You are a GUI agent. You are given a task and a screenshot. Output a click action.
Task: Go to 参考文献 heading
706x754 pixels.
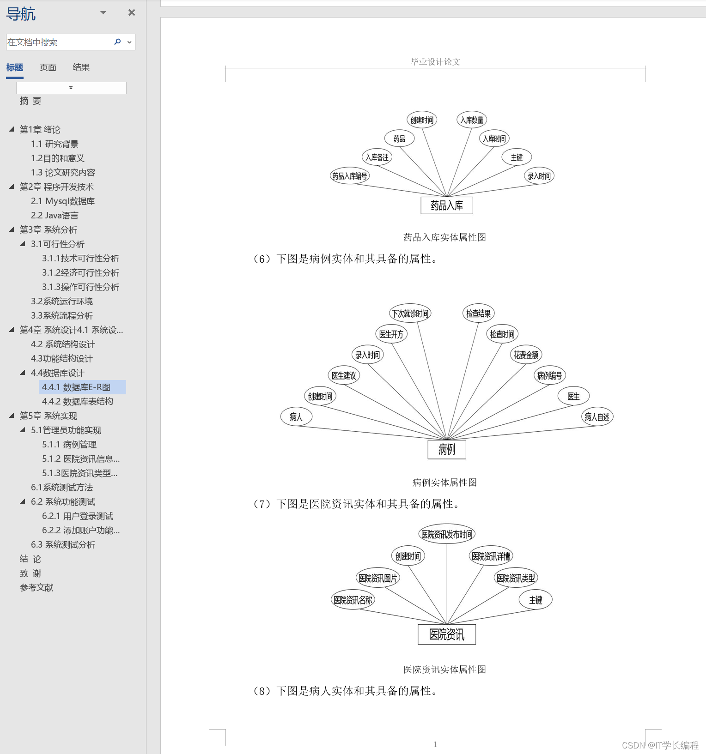click(x=37, y=588)
